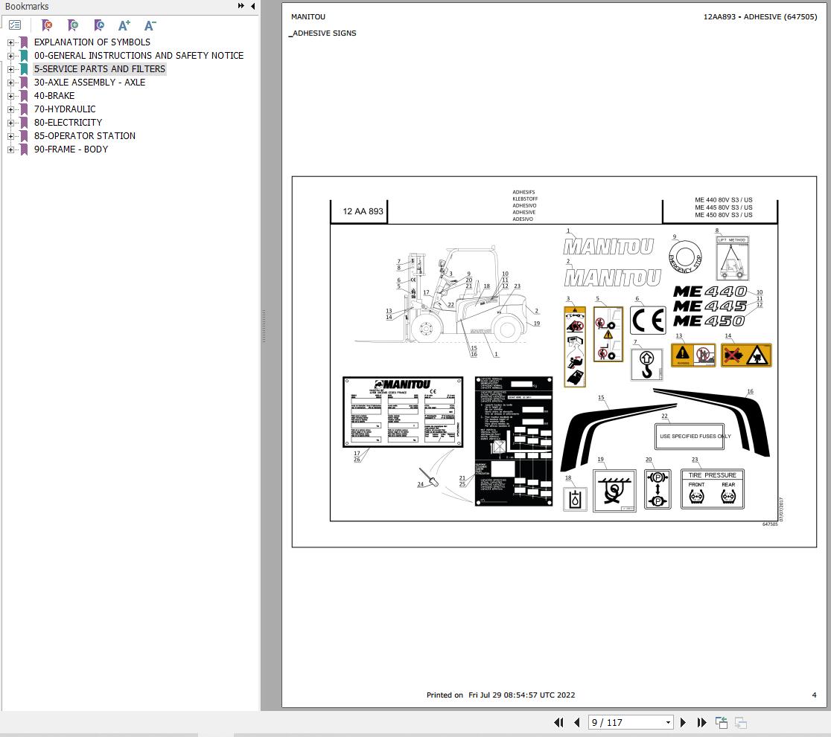Click the add new bookmark icon
Image resolution: width=831 pixels, height=737 pixels.
pyautogui.click(x=73, y=25)
